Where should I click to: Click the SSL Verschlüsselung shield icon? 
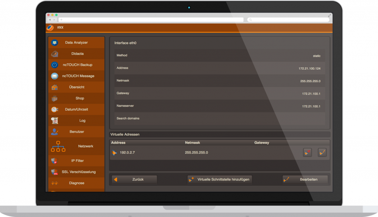[x=55, y=172]
